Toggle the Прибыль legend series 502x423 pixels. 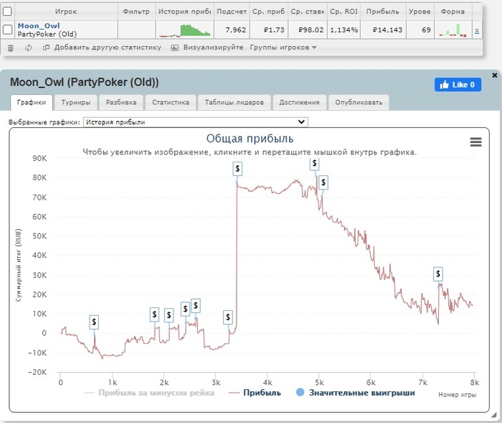[x=255, y=393]
